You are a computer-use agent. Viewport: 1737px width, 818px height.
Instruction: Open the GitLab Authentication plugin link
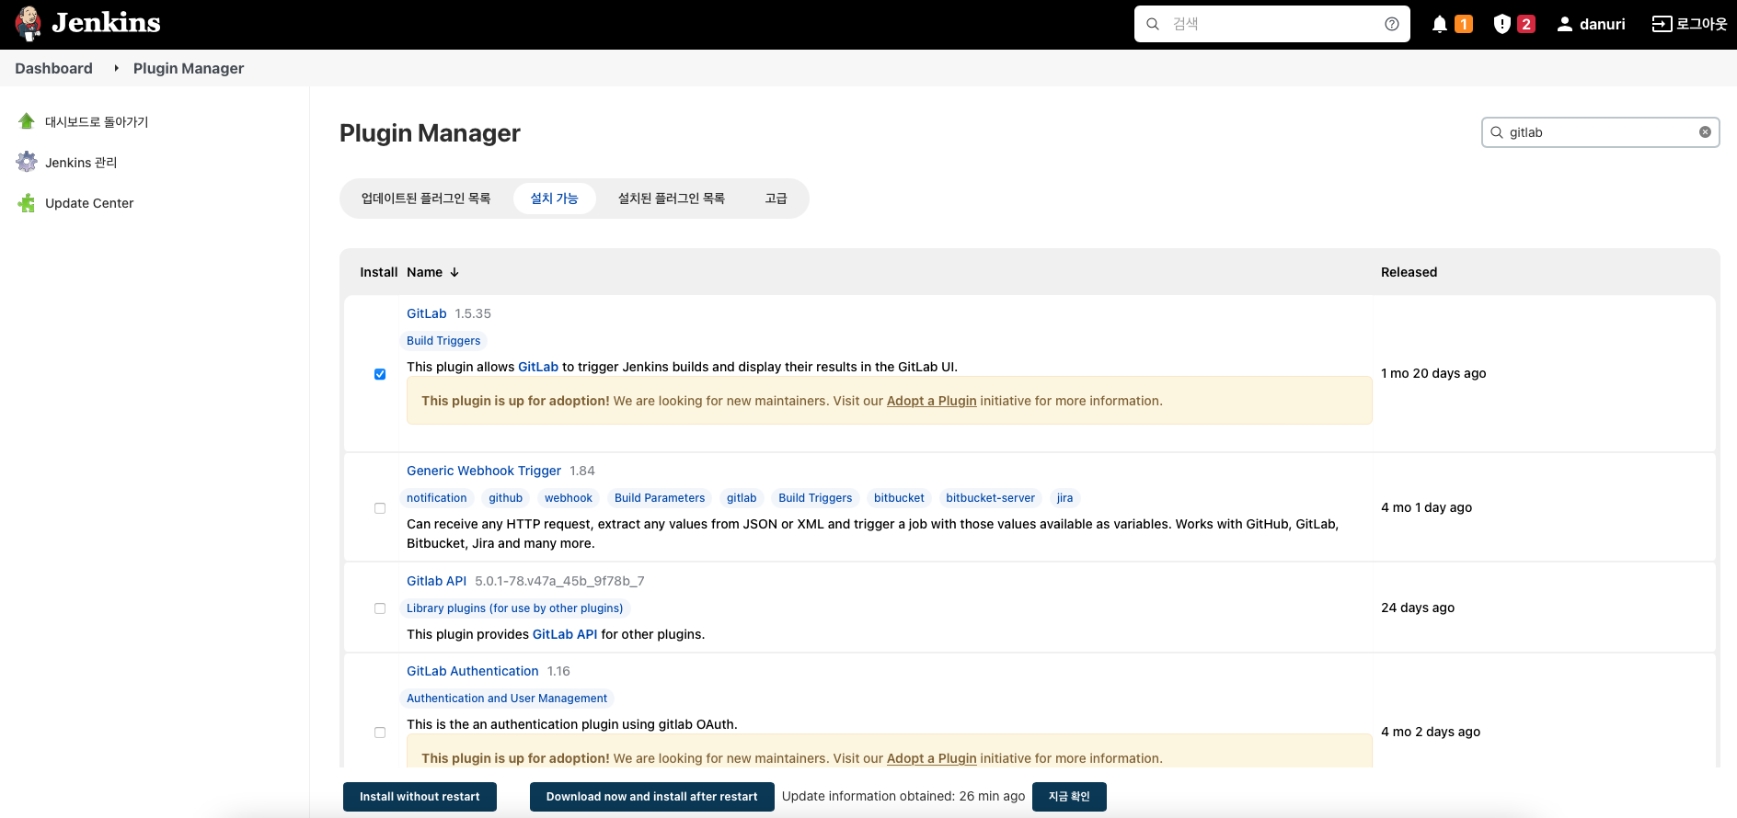click(473, 671)
